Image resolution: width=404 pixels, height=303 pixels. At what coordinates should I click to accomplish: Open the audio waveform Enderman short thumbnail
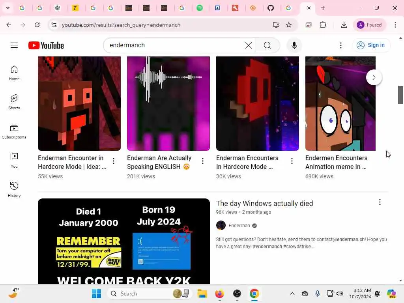click(168, 103)
